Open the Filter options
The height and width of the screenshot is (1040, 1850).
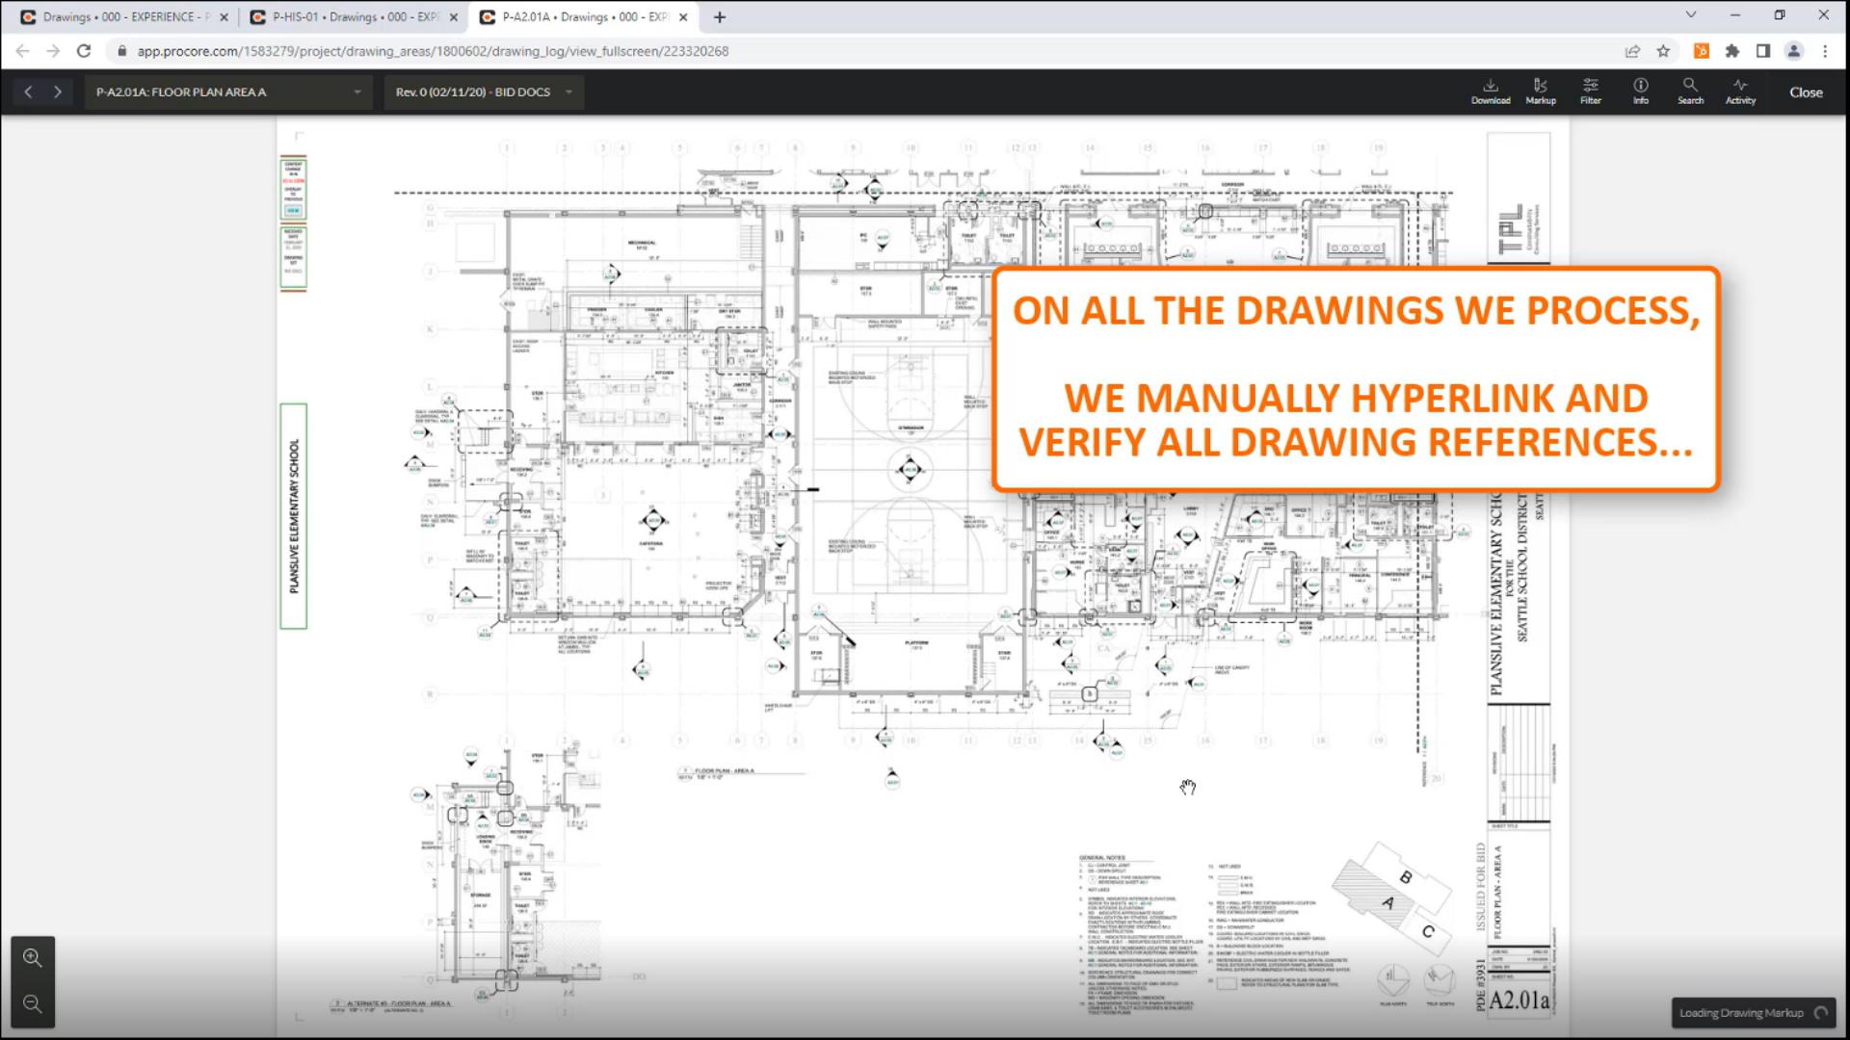1590,91
